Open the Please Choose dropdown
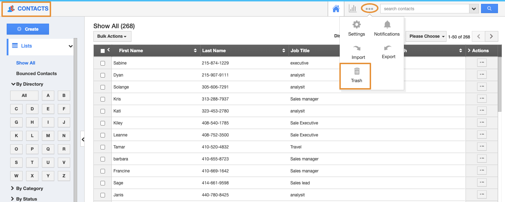This screenshot has height=202, width=505. click(x=426, y=36)
